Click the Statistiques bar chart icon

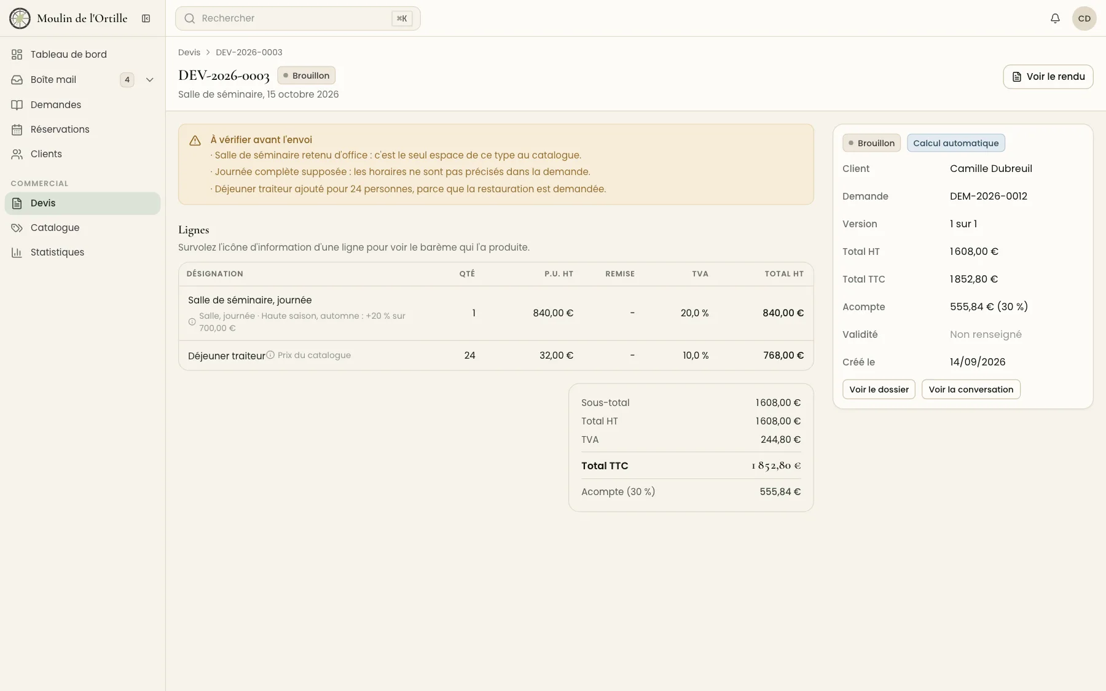(17, 252)
